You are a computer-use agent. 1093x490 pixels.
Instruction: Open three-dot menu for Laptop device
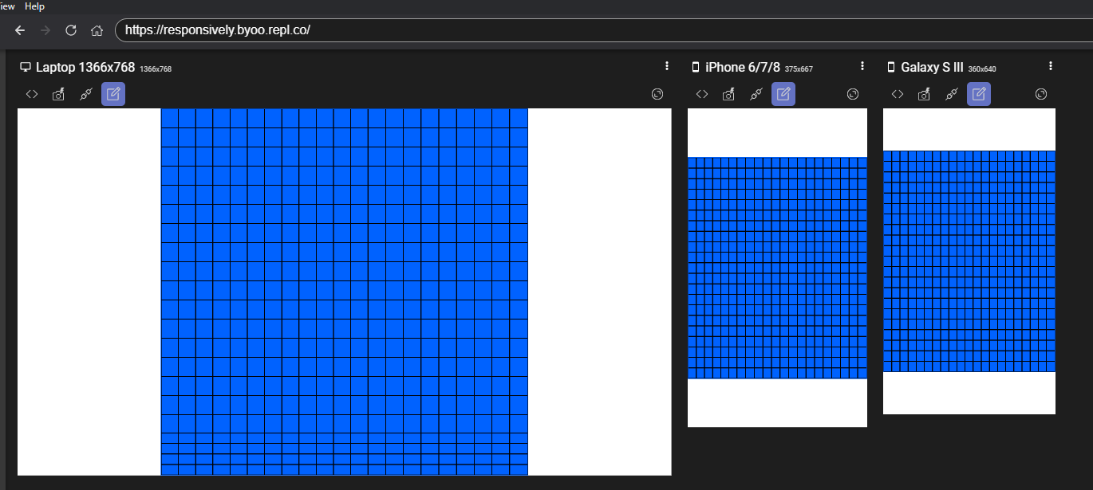pos(667,66)
